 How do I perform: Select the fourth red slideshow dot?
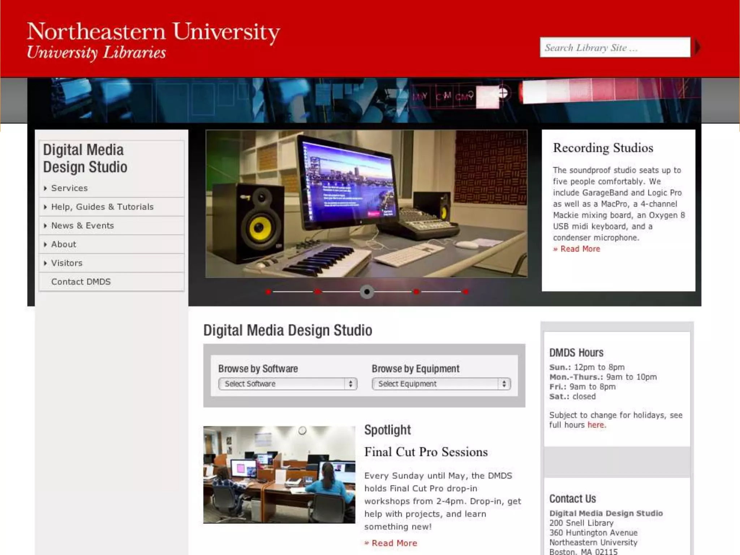coord(416,292)
